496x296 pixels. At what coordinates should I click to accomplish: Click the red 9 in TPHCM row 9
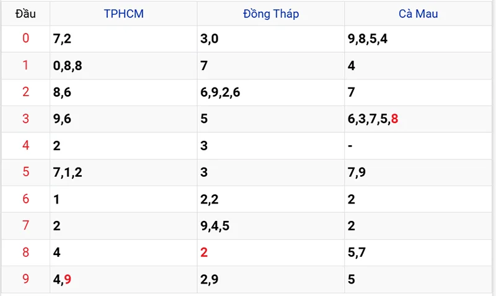[x=68, y=279]
